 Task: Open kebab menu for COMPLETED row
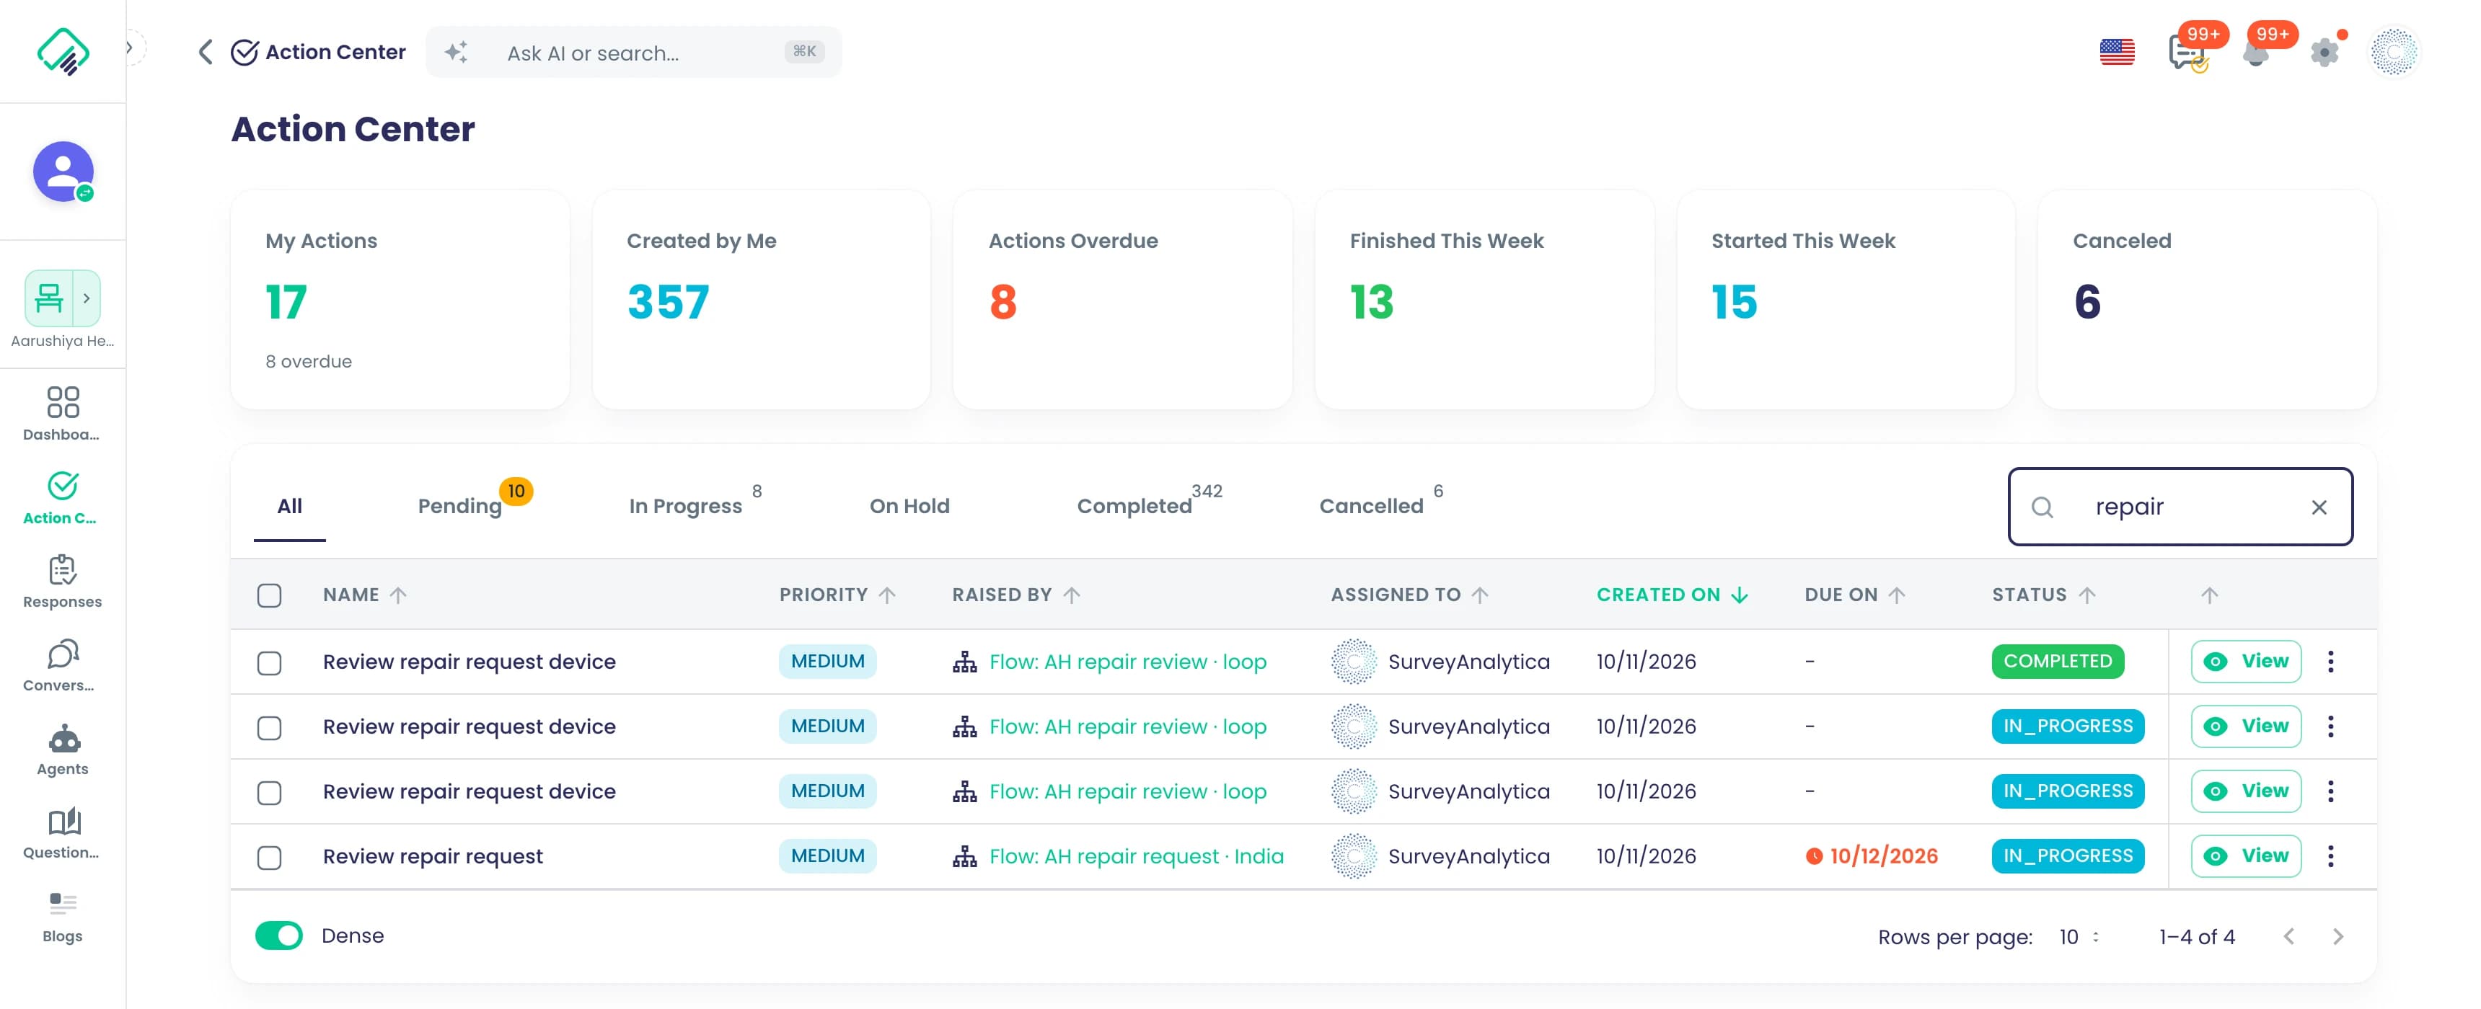click(2330, 662)
